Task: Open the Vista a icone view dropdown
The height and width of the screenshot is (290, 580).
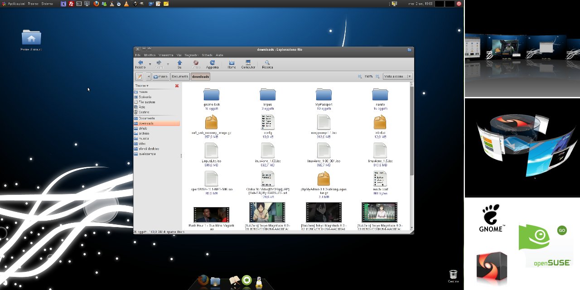Action: coord(397,77)
